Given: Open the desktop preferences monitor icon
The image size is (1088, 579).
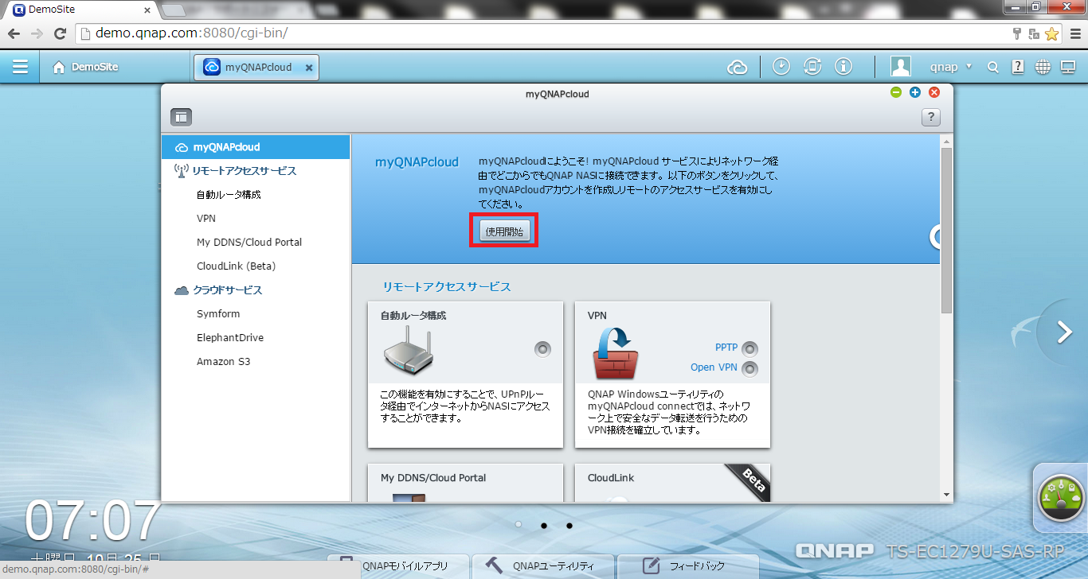Looking at the screenshot, I should tap(1068, 68).
